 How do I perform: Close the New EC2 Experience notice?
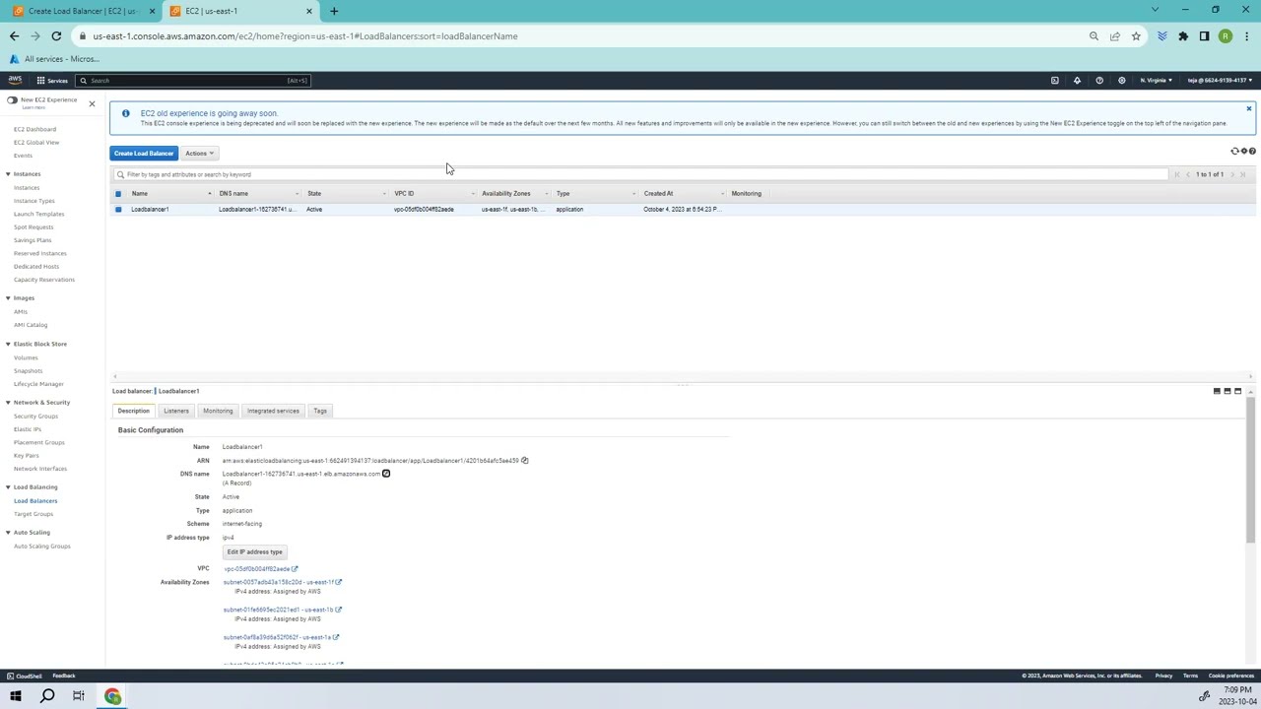(x=92, y=103)
